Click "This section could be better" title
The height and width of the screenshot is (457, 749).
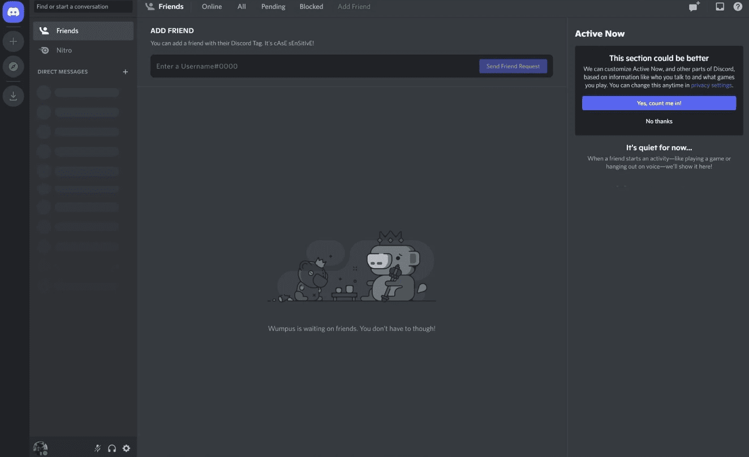659,58
